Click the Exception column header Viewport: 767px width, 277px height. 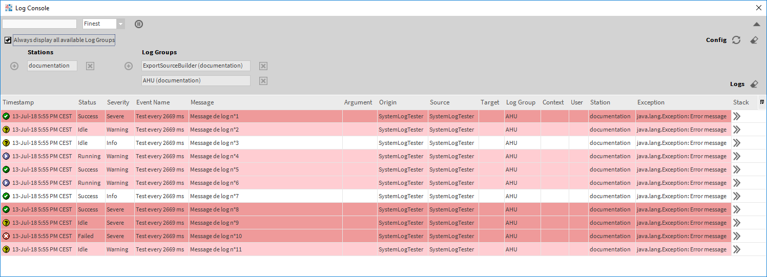point(651,102)
